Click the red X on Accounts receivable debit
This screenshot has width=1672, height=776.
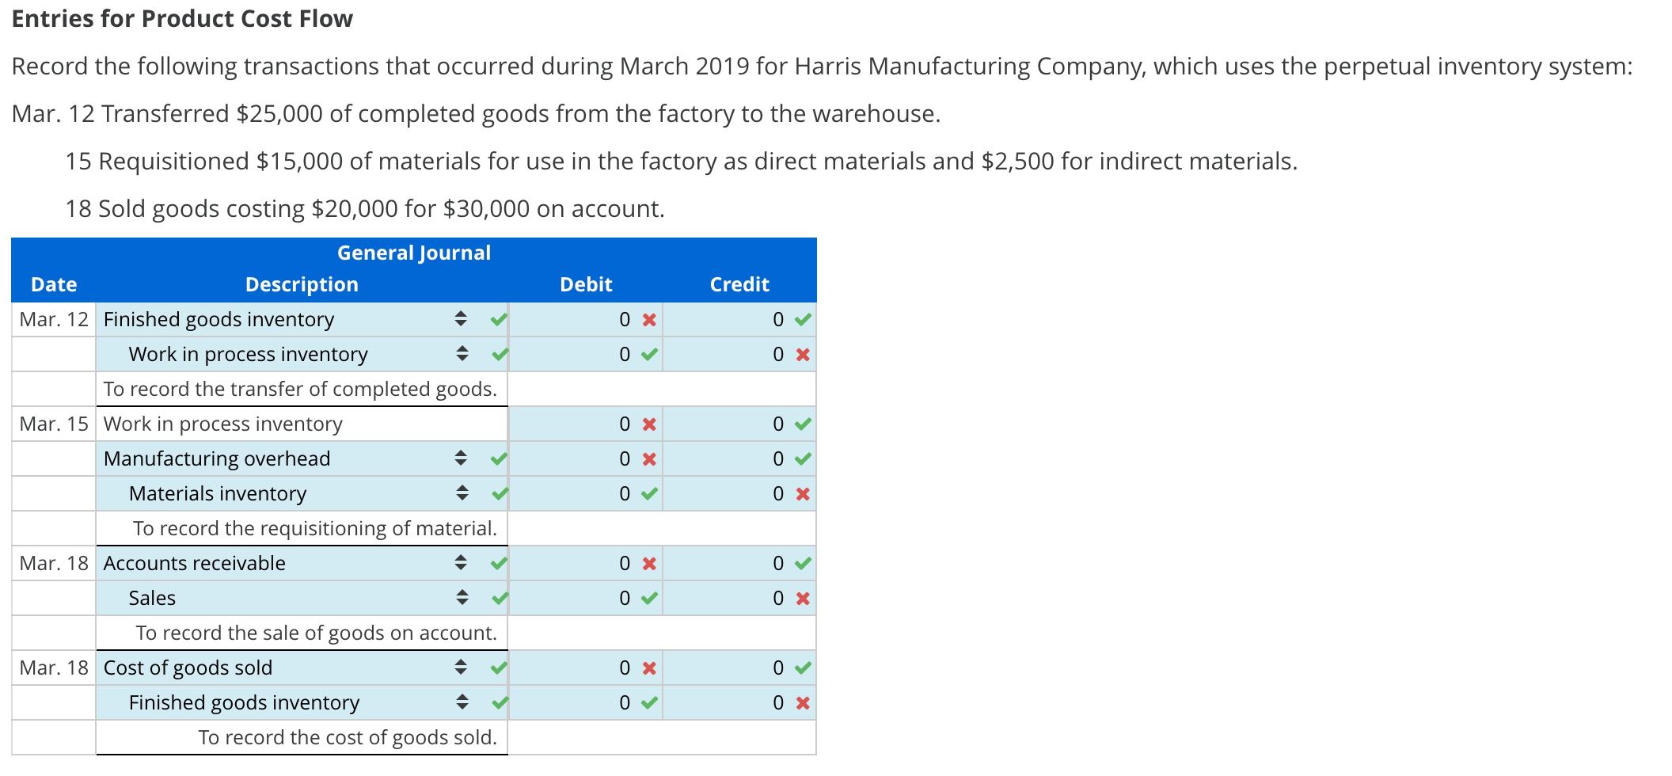point(648,563)
